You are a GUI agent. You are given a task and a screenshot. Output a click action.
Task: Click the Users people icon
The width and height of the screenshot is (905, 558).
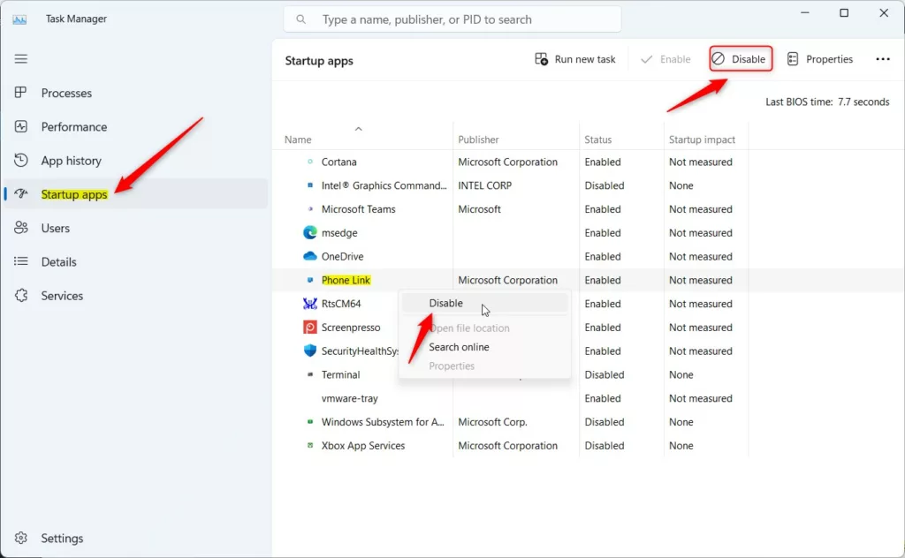[x=21, y=228]
